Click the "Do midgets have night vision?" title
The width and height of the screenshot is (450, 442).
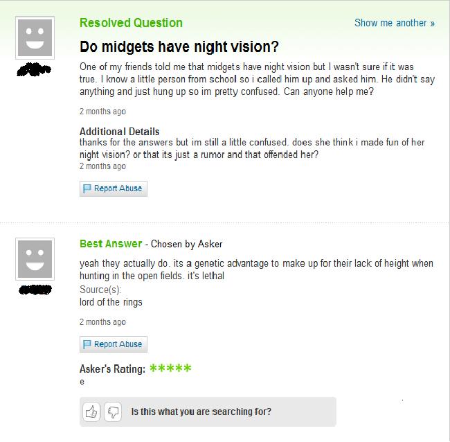coord(179,46)
